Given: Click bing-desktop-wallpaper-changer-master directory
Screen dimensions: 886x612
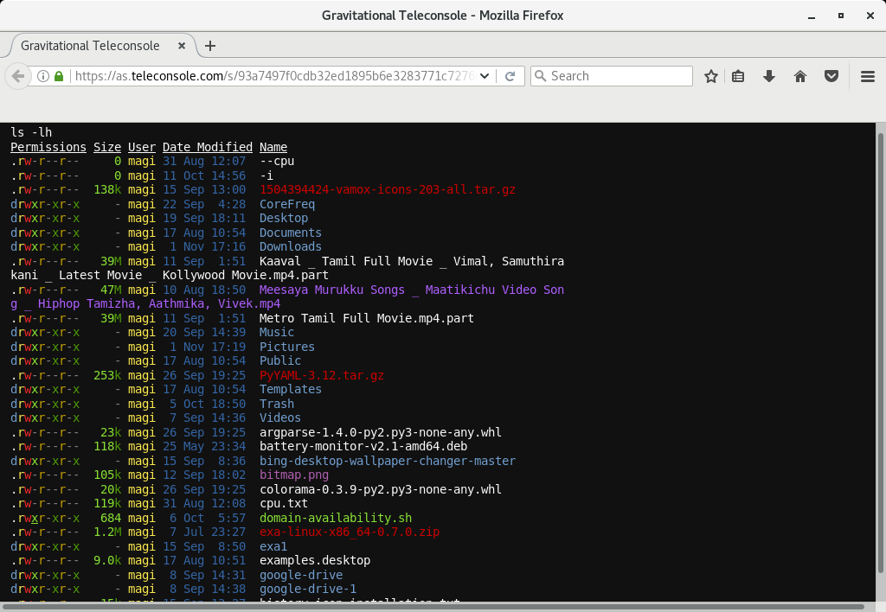Looking at the screenshot, I should 388,461.
